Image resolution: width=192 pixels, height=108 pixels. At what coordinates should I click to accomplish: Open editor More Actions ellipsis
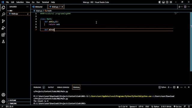tap(189, 7)
